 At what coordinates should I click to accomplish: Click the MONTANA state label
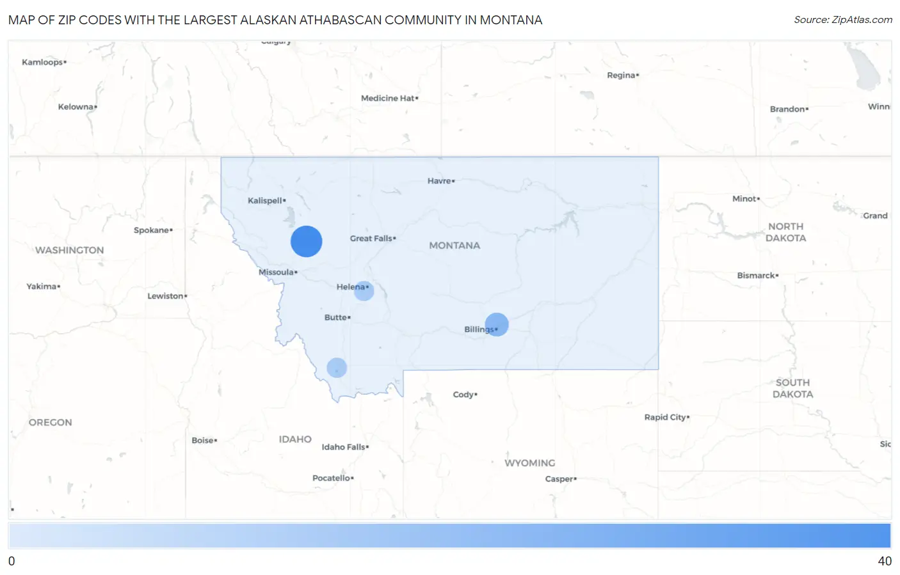point(454,246)
